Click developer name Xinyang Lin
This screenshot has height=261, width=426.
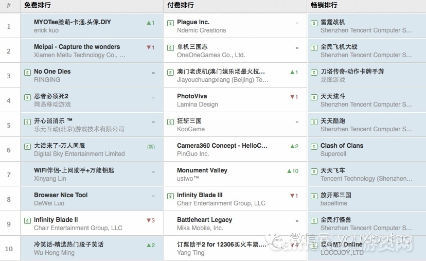[50, 179]
